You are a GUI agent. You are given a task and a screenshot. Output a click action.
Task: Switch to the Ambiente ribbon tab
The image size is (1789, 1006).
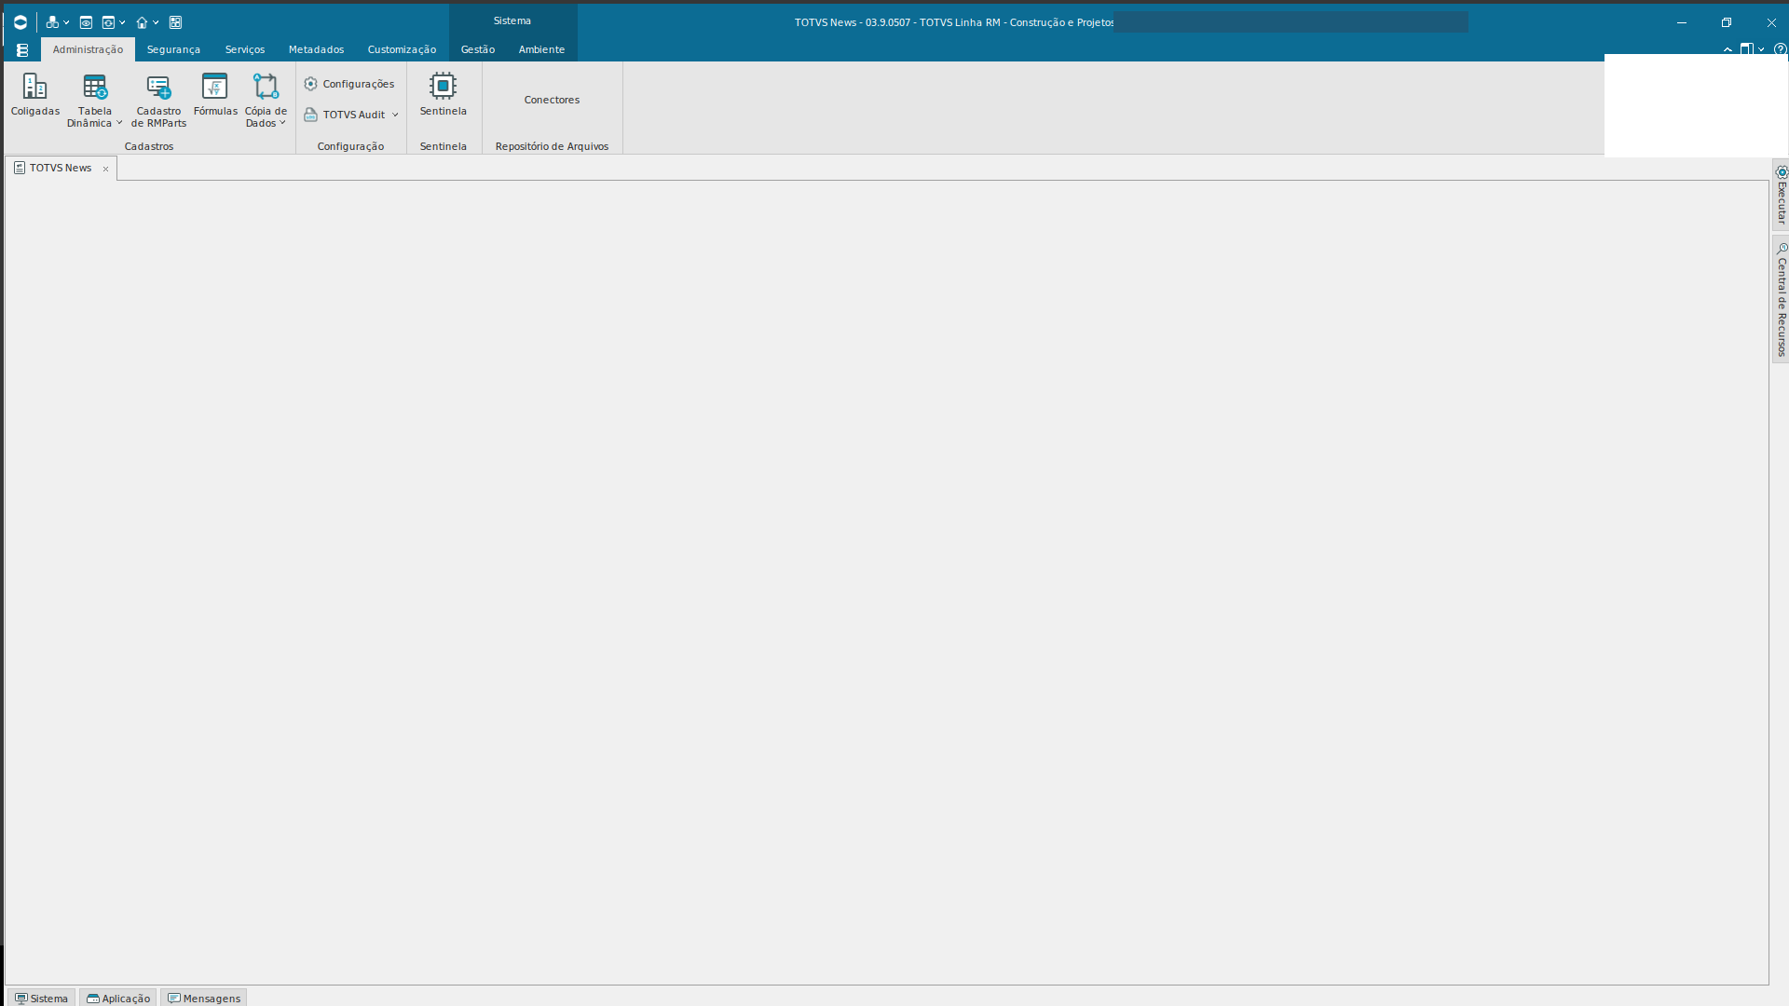541,49
